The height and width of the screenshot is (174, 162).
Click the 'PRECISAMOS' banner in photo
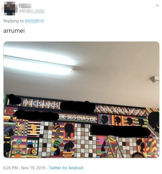coord(40,104)
